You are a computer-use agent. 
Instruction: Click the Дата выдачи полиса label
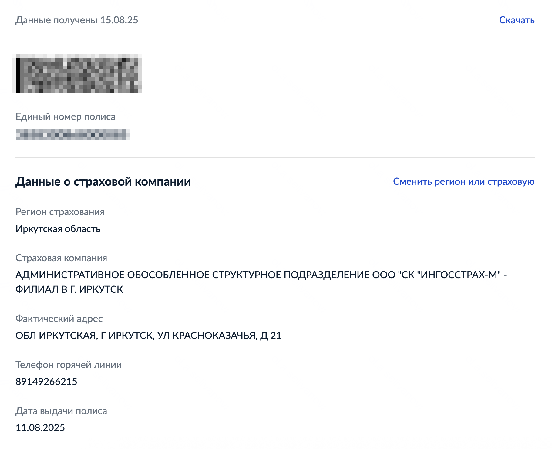click(x=61, y=411)
